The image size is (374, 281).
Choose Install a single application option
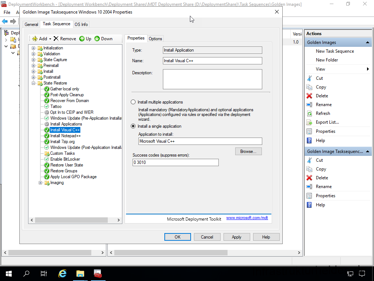(x=133, y=126)
